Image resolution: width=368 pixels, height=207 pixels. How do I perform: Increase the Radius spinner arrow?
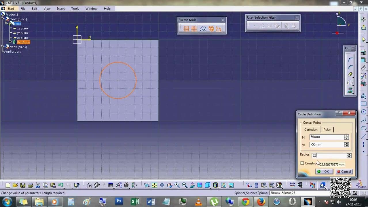coord(349,154)
